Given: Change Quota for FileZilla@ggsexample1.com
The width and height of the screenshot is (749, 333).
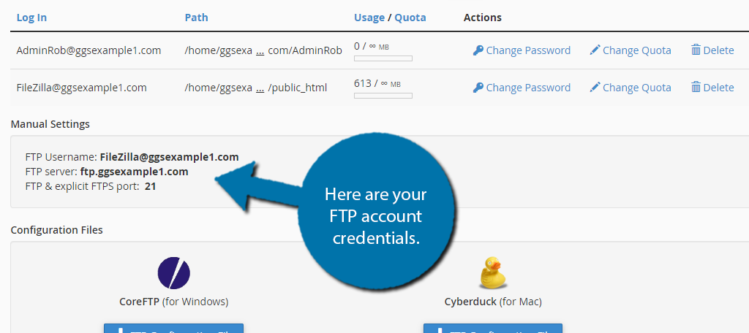Looking at the screenshot, I should point(636,88).
